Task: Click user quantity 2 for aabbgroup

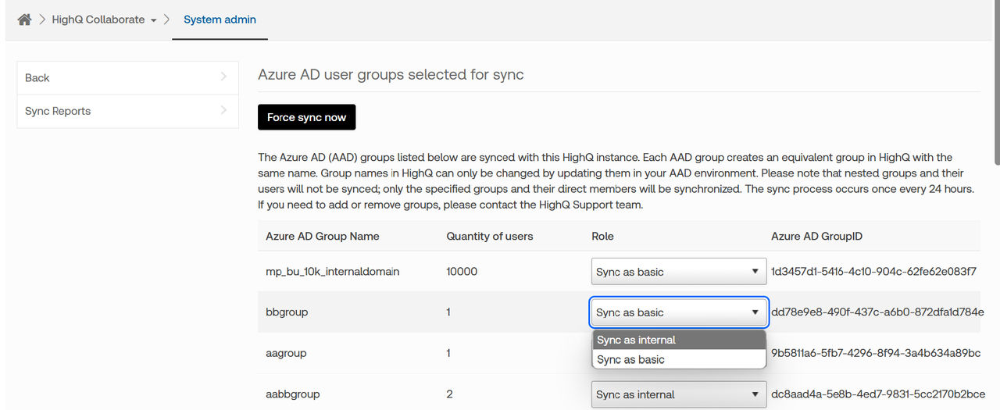Action: point(449,394)
